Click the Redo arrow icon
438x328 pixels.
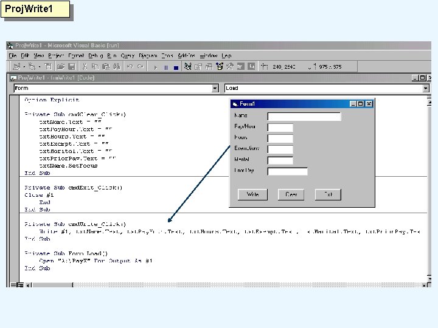click(141, 67)
